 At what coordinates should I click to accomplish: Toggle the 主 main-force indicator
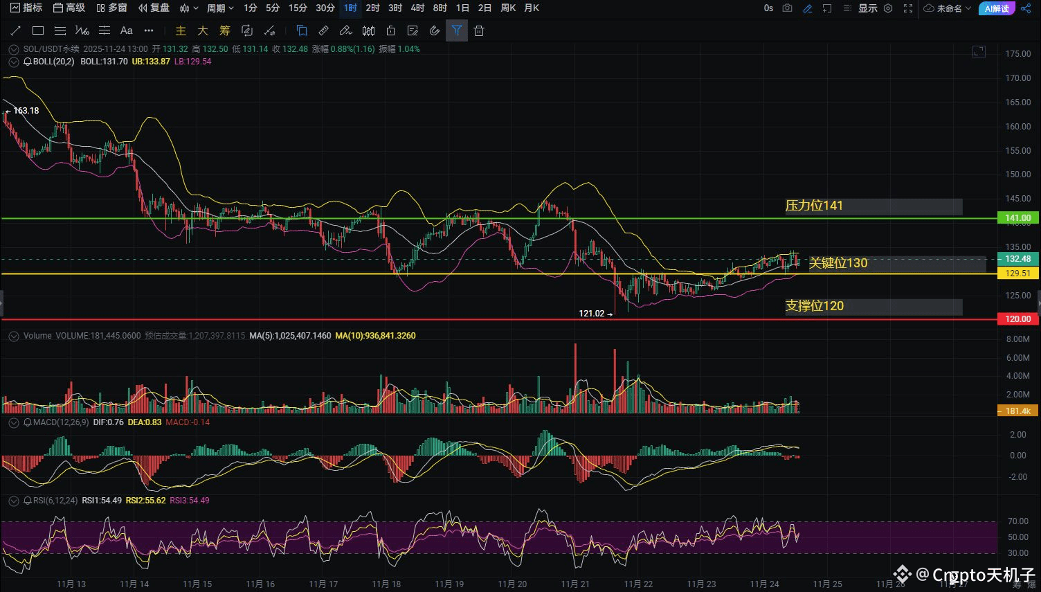click(x=181, y=30)
